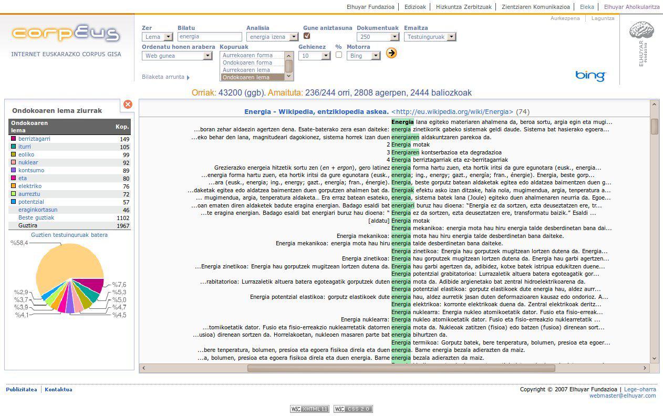The height and width of the screenshot is (416, 663).
Task: Click the Bing logo
Action: 590,76
